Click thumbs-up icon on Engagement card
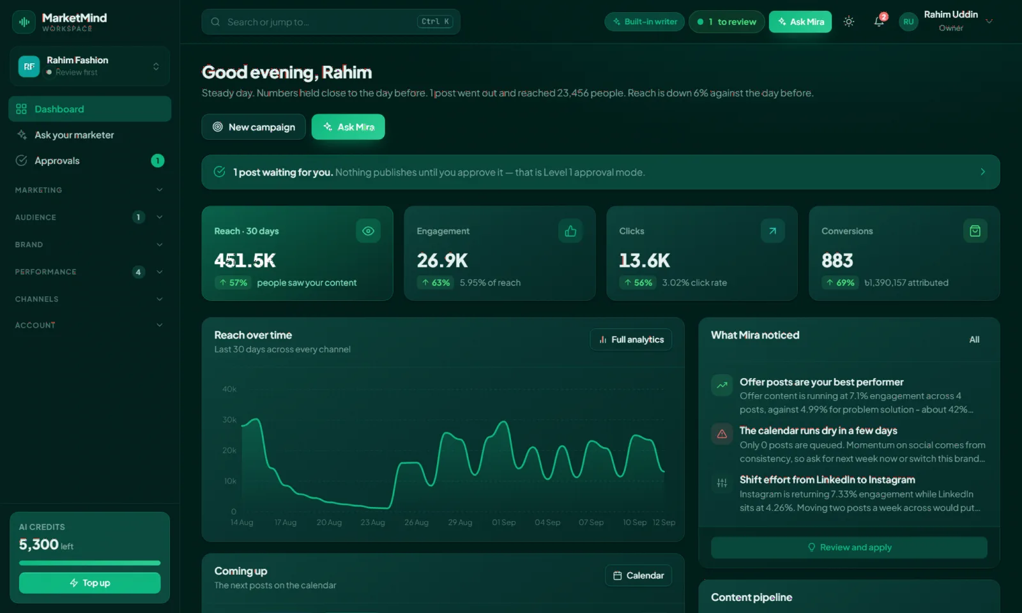The width and height of the screenshot is (1022, 613). 570,231
